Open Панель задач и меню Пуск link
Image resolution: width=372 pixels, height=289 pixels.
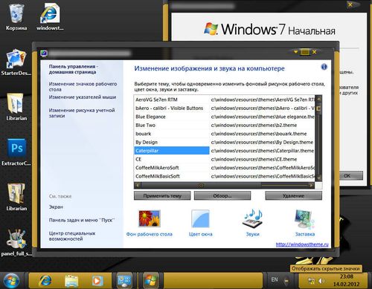click(x=81, y=220)
